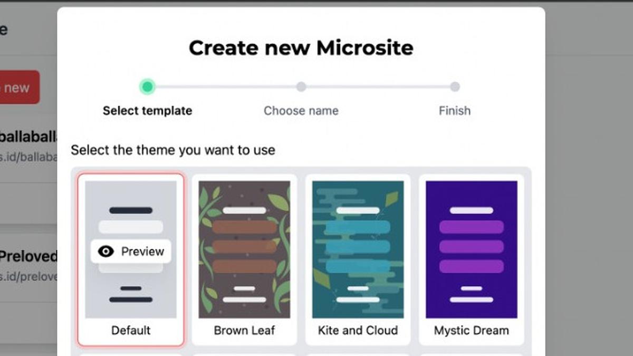Click the Kite and Cloud name label
This screenshot has height=356, width=633.
click(358, 331)
